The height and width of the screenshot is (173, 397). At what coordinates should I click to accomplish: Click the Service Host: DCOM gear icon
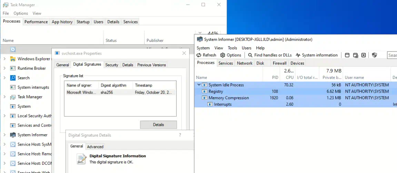(x=13, y=163)
